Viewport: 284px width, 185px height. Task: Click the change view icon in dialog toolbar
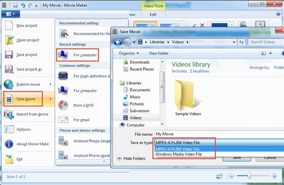[263, 53]
